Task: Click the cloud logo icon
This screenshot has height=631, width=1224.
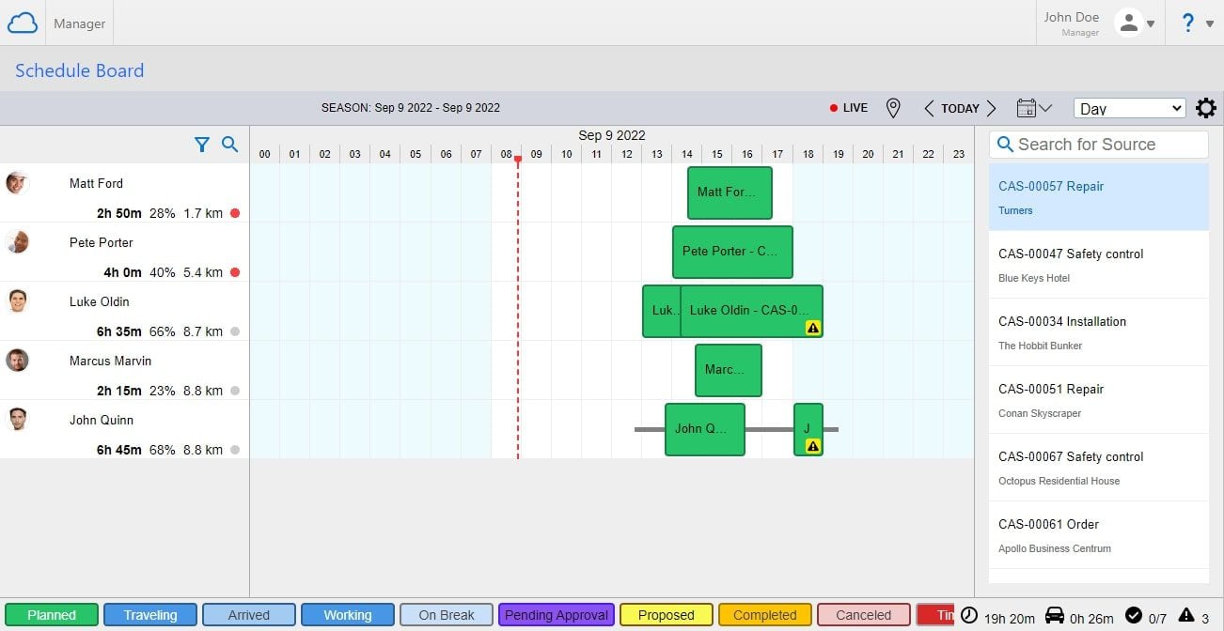Action: pos(23,23)
